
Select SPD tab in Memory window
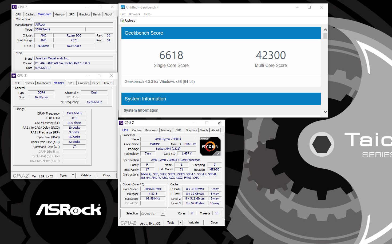point(71,83)
